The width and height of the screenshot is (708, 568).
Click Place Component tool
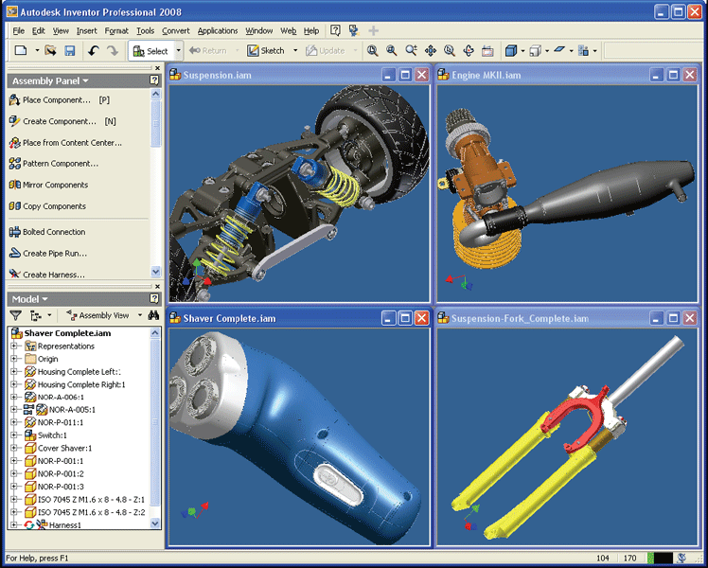[x=59, y=99]
